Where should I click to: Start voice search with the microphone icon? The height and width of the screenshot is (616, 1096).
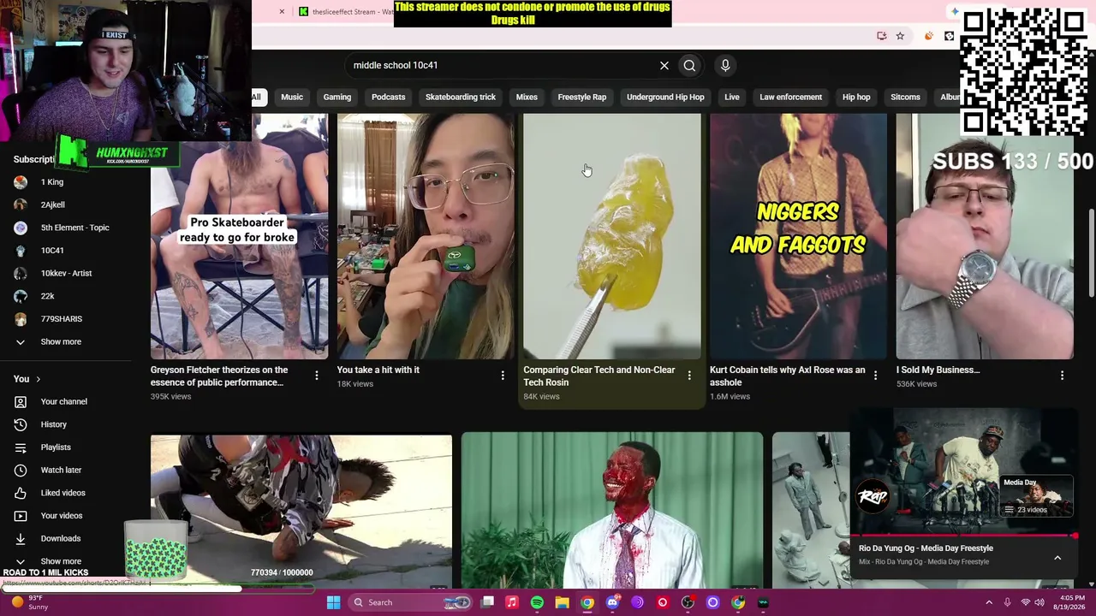[x=725, y=66]
